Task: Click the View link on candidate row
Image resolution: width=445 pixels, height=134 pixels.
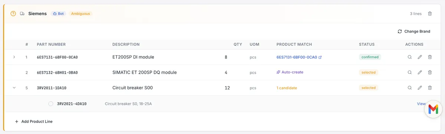Action: (x=421, y=104)
